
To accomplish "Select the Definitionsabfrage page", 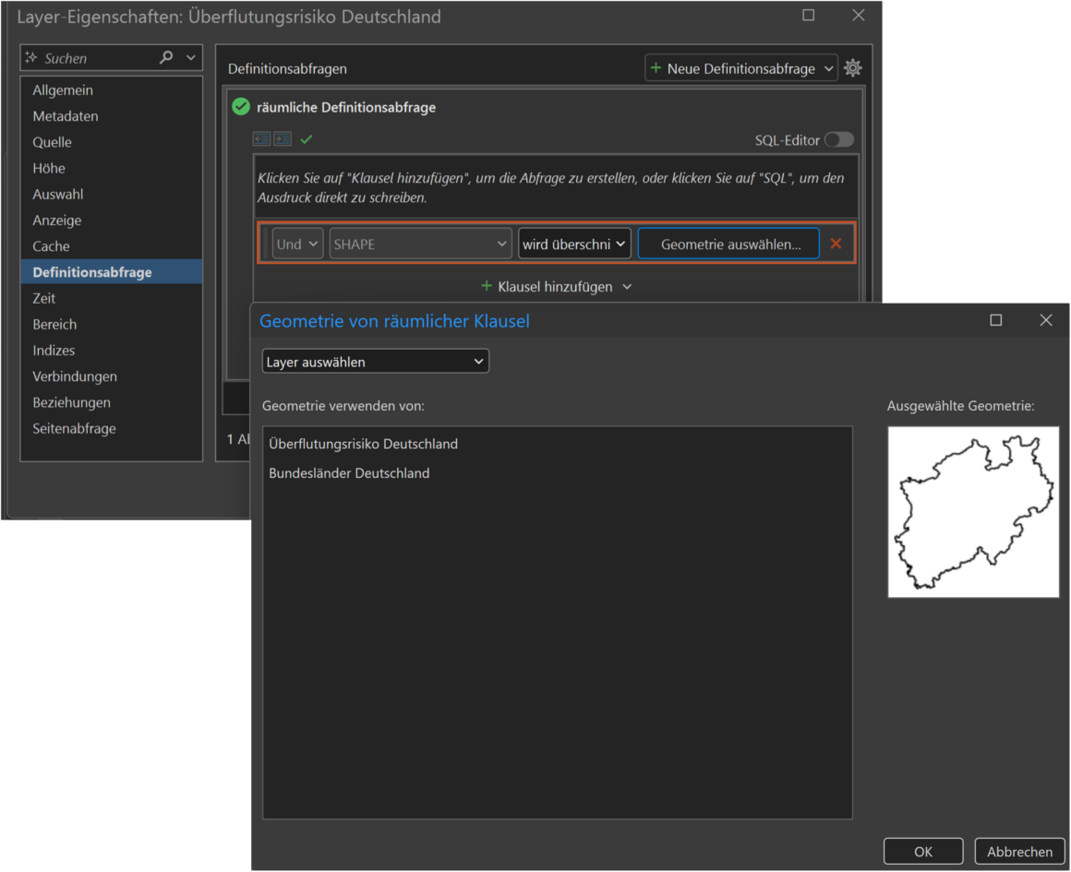I will tap(112, 272).
